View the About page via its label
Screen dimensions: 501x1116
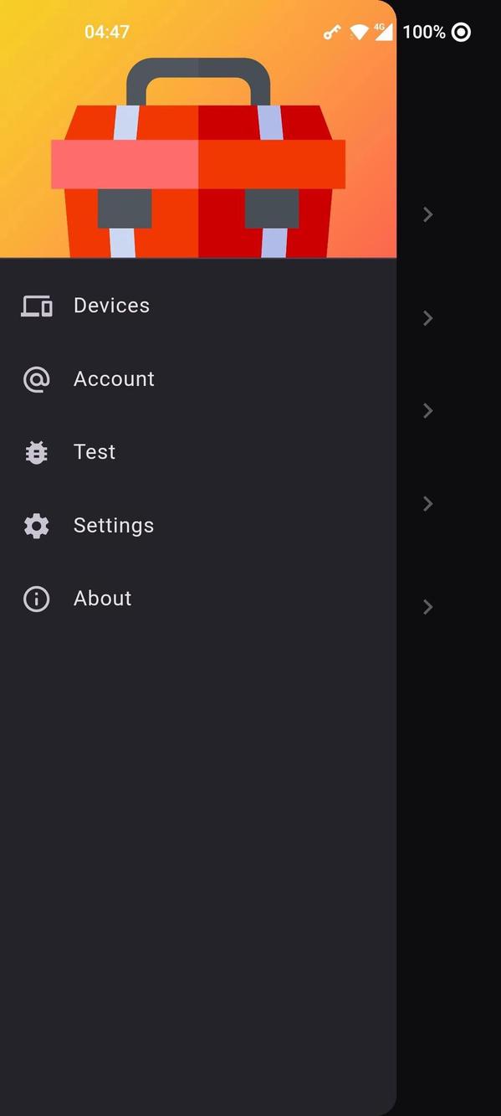102,599
